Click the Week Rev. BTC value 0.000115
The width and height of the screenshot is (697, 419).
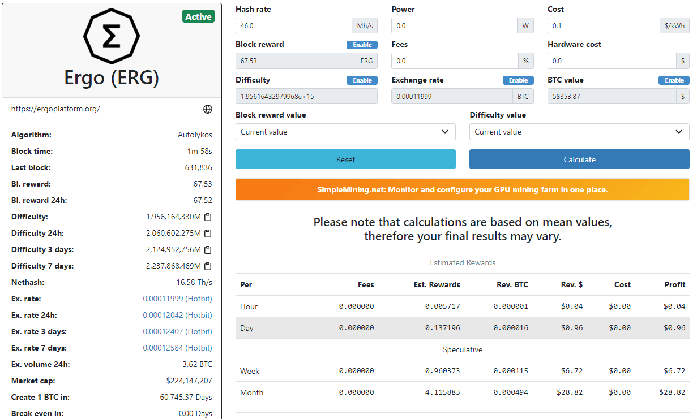[x=511, y=371]
